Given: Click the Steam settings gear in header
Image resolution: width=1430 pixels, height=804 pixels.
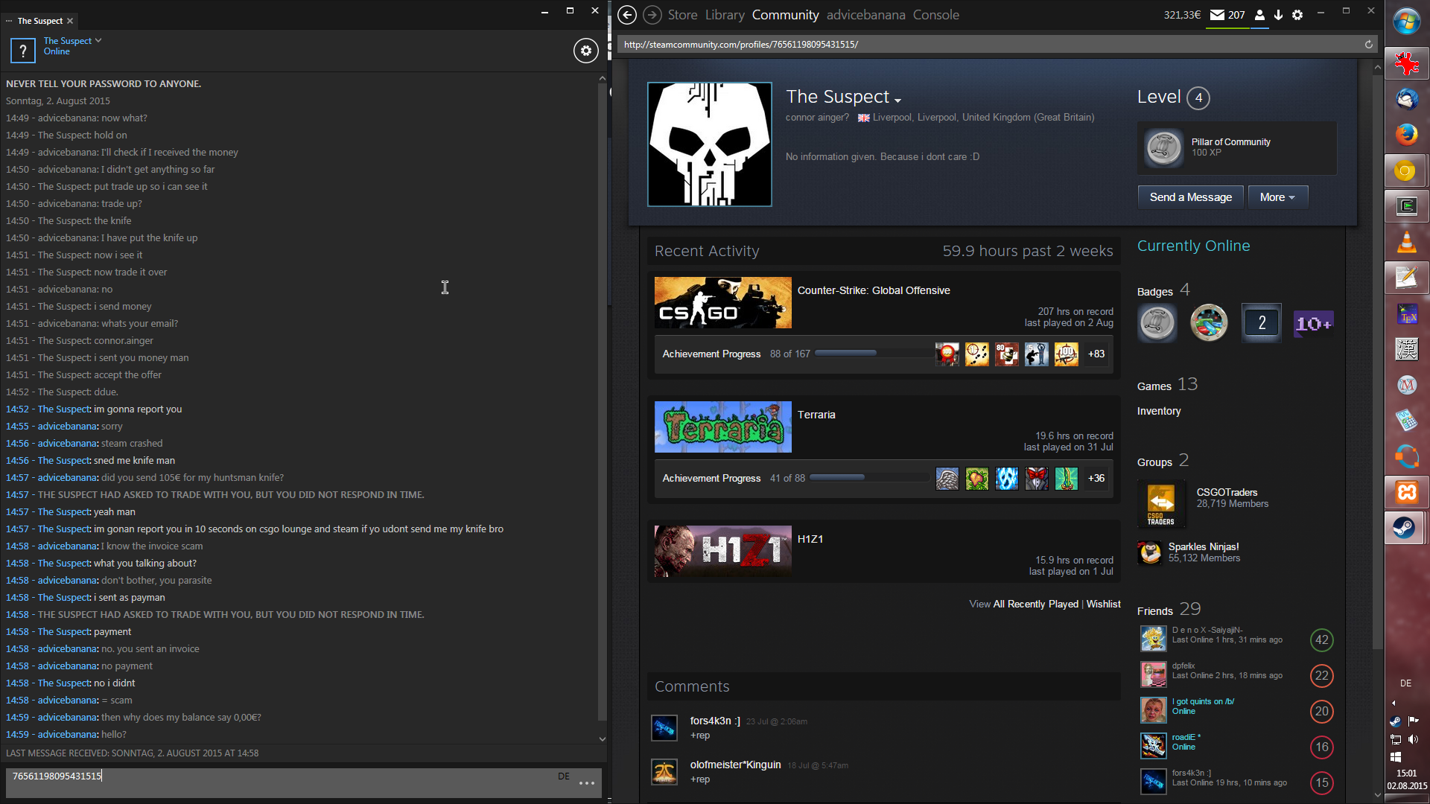Looking at the screenshot, I should (1297, 15).
